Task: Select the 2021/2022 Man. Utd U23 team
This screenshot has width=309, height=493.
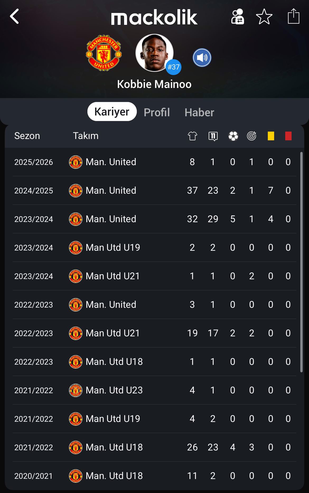Action: tap(114, 390)
